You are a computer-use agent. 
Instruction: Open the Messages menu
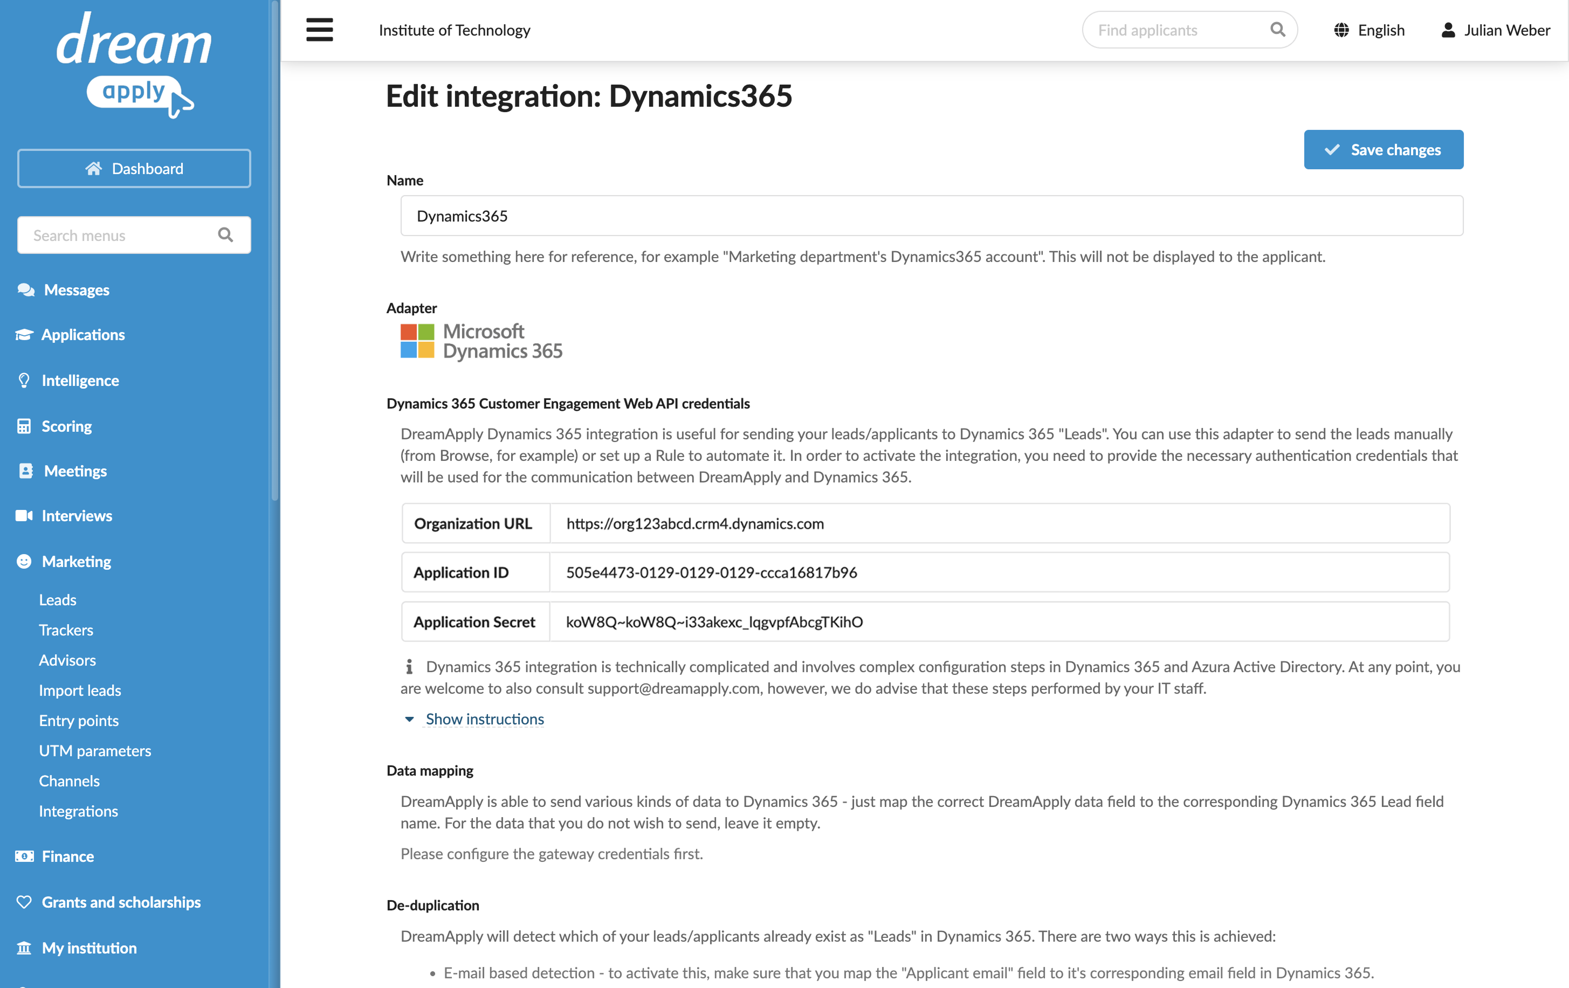pyautogui.click(x=76, y=290)
